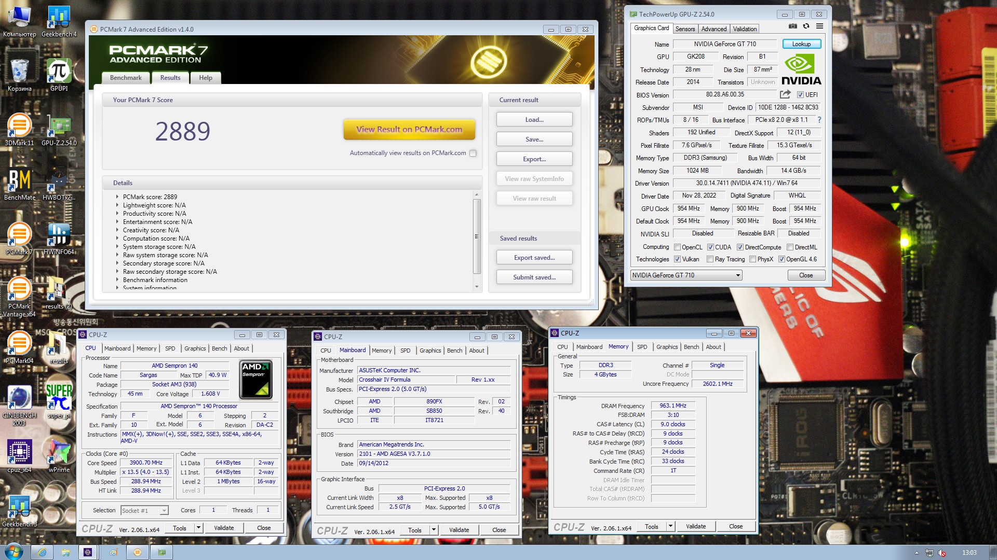Switch to Sensors tab in GPU-Z

click(x=685, y=29)
